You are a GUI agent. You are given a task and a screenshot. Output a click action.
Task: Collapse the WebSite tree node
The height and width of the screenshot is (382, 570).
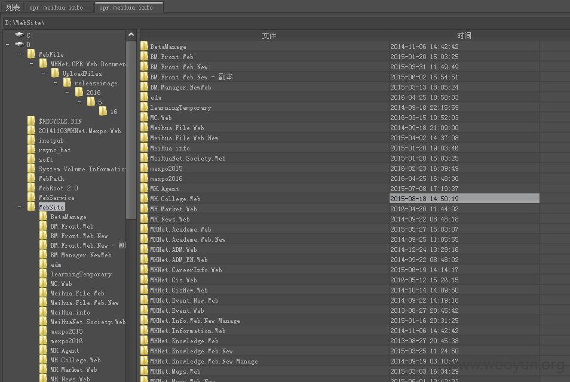(20, 207)
